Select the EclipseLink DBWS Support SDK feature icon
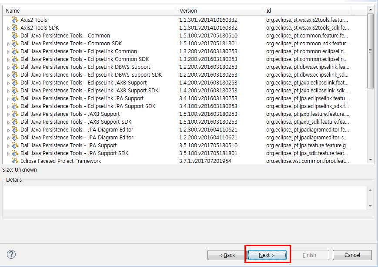378x267 pixels. click(x=15, y=75)
